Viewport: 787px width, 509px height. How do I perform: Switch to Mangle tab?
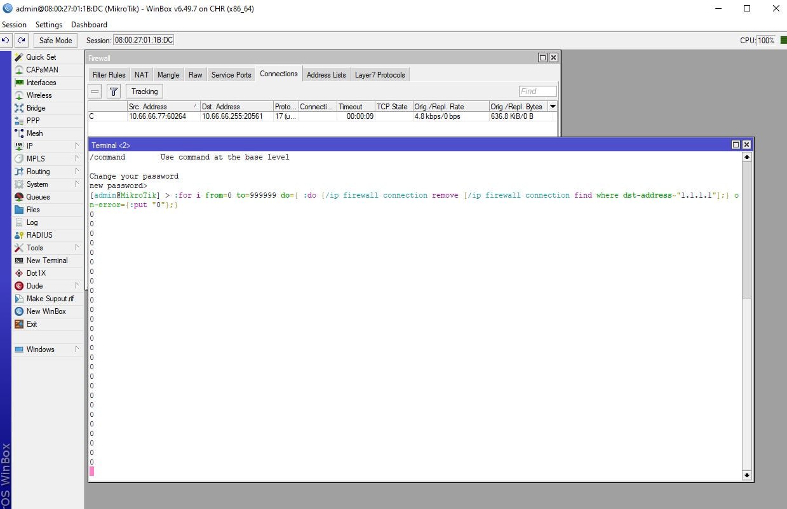[168, 74]
